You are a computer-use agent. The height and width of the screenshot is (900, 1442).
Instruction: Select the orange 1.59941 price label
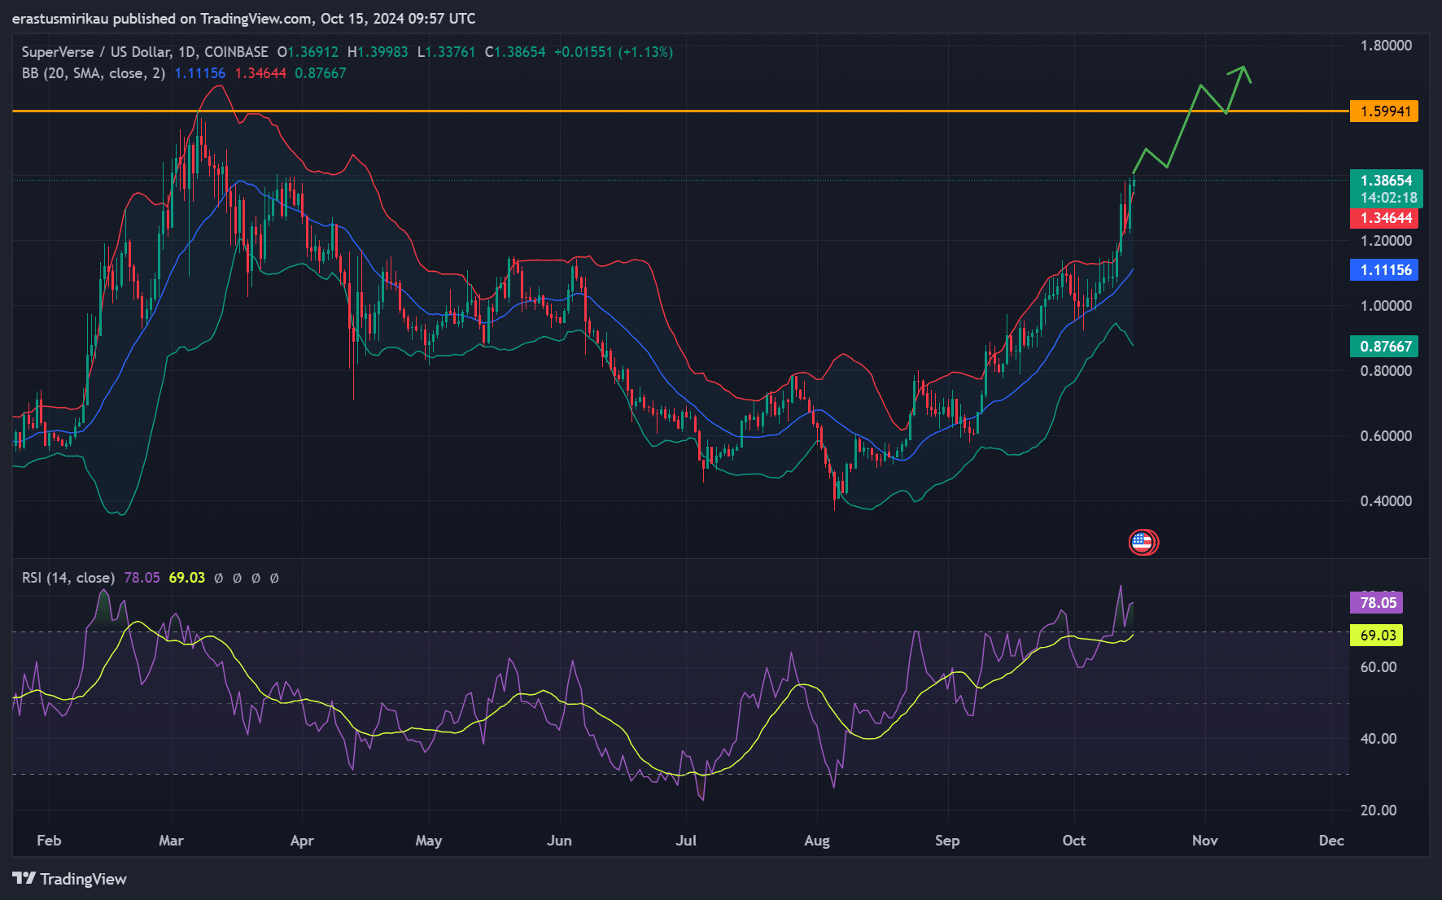(1383, 111)
